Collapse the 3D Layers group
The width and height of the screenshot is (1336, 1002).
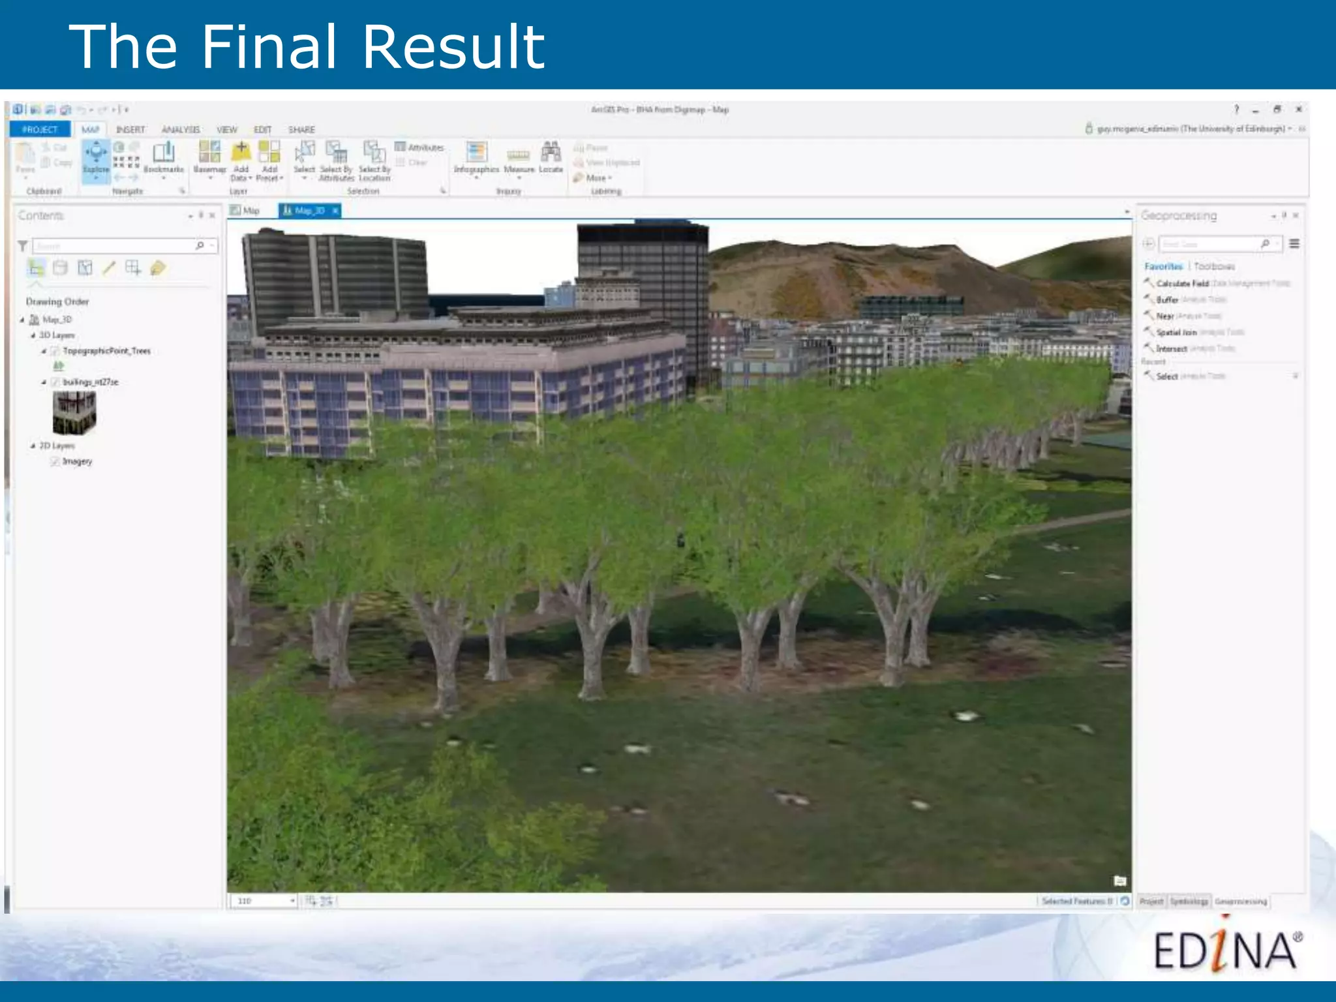(33, 335)
